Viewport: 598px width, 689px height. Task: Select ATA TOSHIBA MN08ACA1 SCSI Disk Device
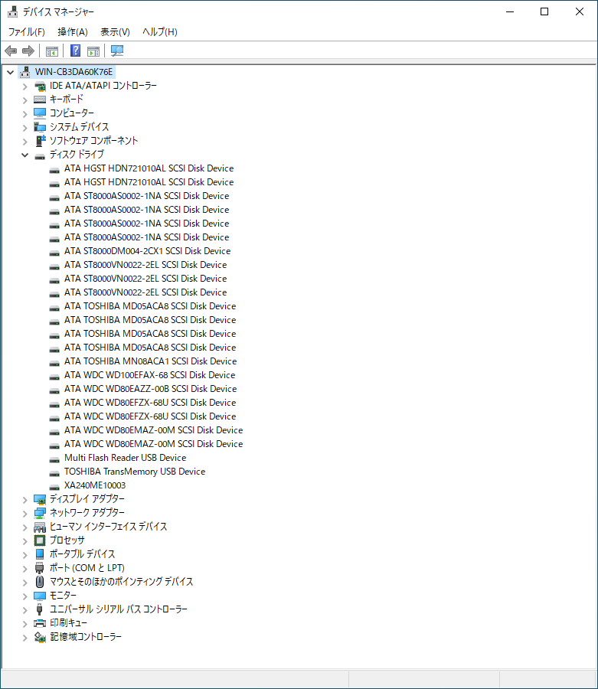click(x=150, y=361)
